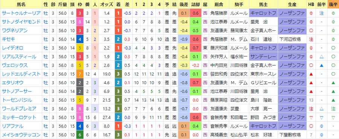Click the orange 後半 column header

pyautogui.click(x=333, y=4)
